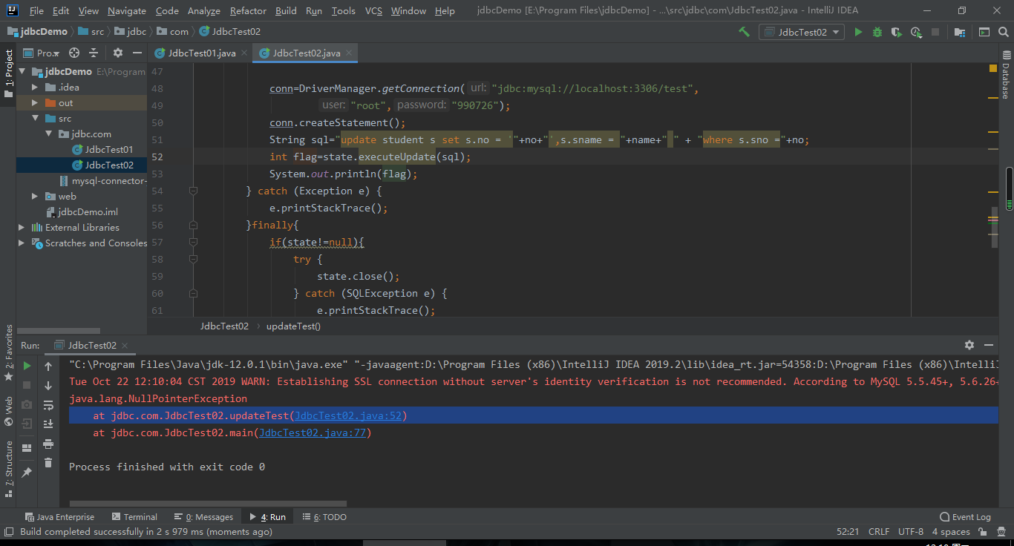Click updateTest() in editor breadcrumb
1014x546 pixels.
293,326
